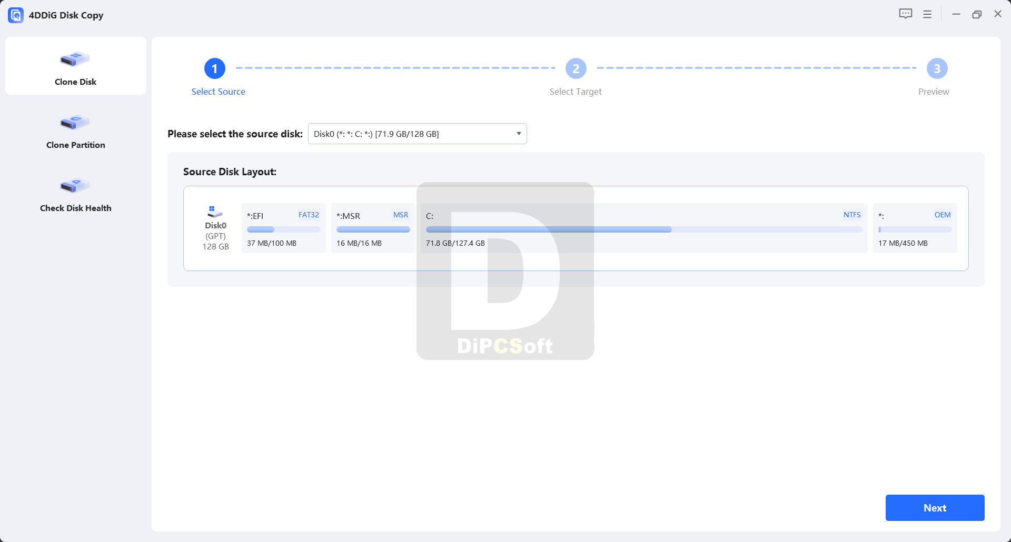Click the 17 MB/450 MB size text

[903, 243]
